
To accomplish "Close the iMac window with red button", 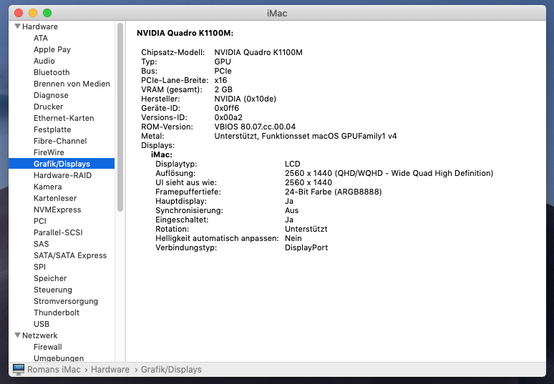I will (19, 13).
